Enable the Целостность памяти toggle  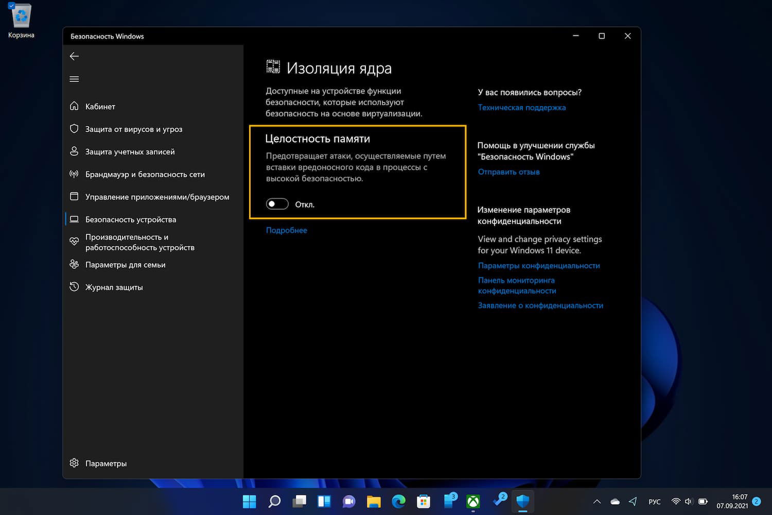coord(277,204)
